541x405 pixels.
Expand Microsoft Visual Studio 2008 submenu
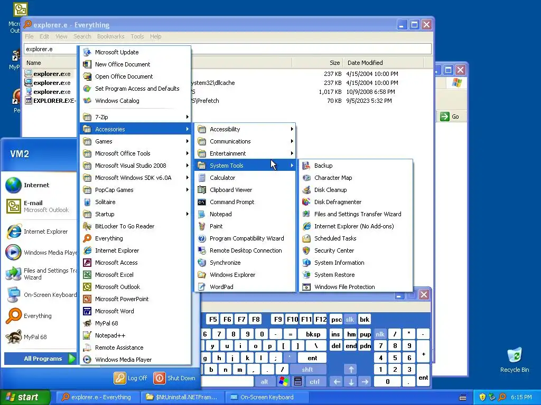pyautogui.click(x=135, y=166)
